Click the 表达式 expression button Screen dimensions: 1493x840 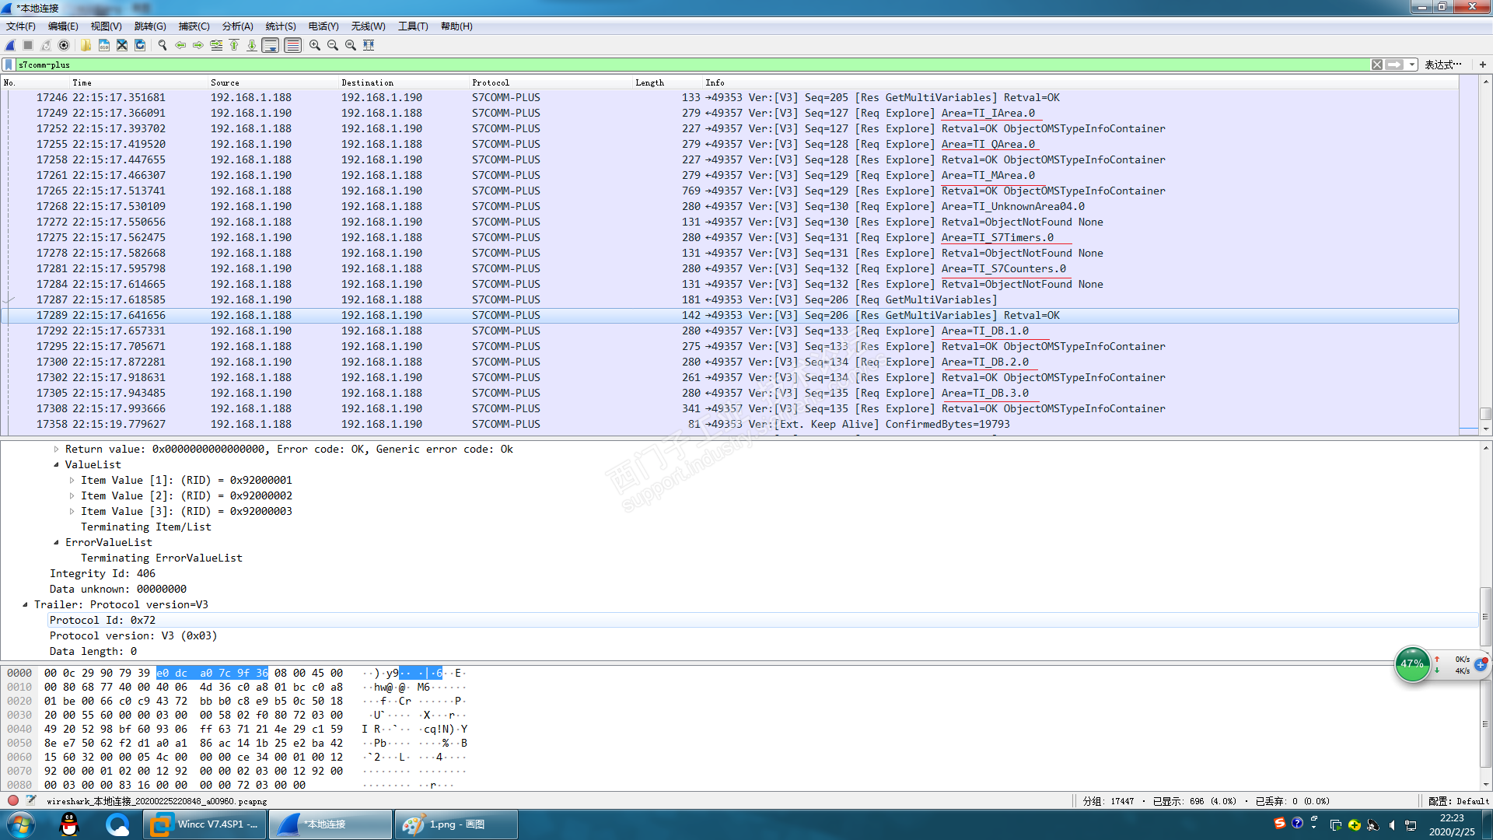(x=1442, y=65)
